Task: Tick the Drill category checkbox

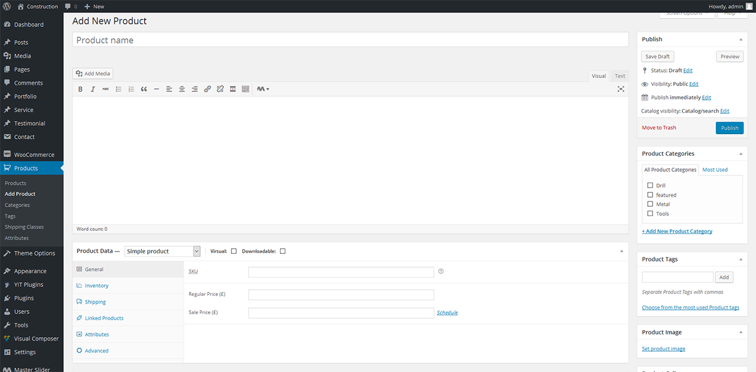Action: (x=650, y=185)
